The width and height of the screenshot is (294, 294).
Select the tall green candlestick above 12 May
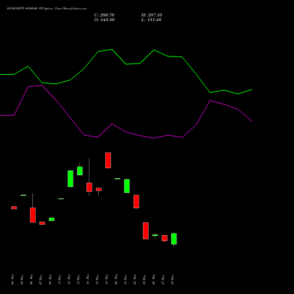coord(71,179)
